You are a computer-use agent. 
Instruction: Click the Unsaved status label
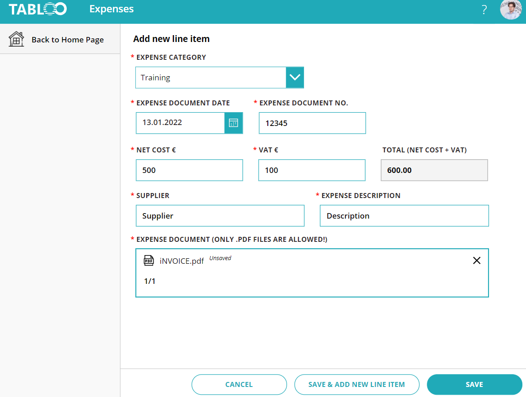(x=220, y=258)
